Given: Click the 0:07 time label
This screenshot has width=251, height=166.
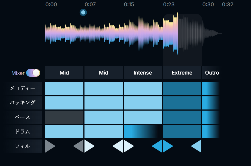Looking at the screenshot, I should point(90,4).
